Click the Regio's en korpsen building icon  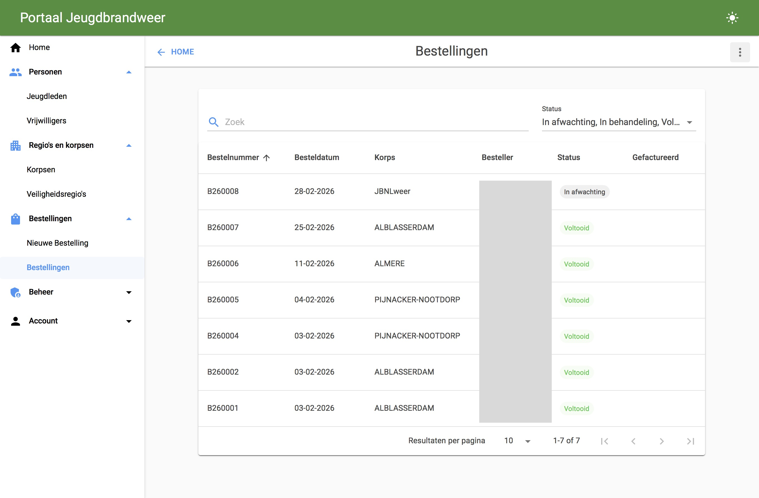15,145
